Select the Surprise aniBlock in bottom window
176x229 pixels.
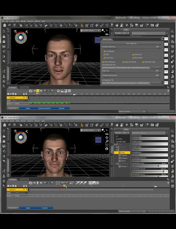coord(45,208)
